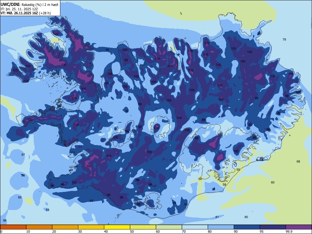Click the dark orange 0–10 legend swatch
The height and width of the screenshot is (234, 312).
13,227
